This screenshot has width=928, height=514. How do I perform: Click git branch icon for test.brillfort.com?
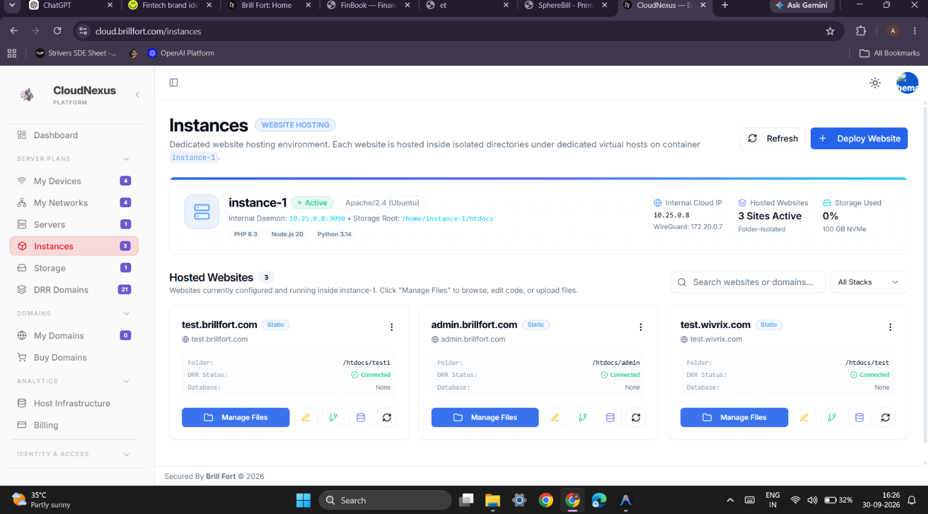pyautogui.click(x=333, y=417)
